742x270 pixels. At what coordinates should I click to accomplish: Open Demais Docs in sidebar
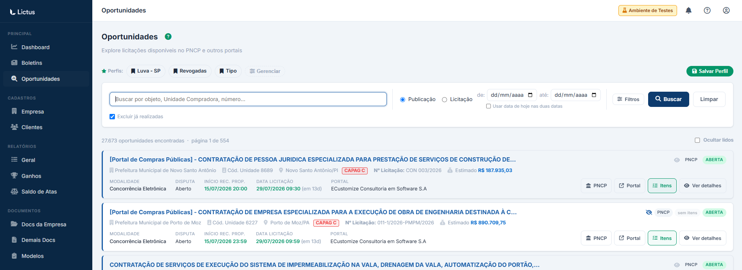46,240
